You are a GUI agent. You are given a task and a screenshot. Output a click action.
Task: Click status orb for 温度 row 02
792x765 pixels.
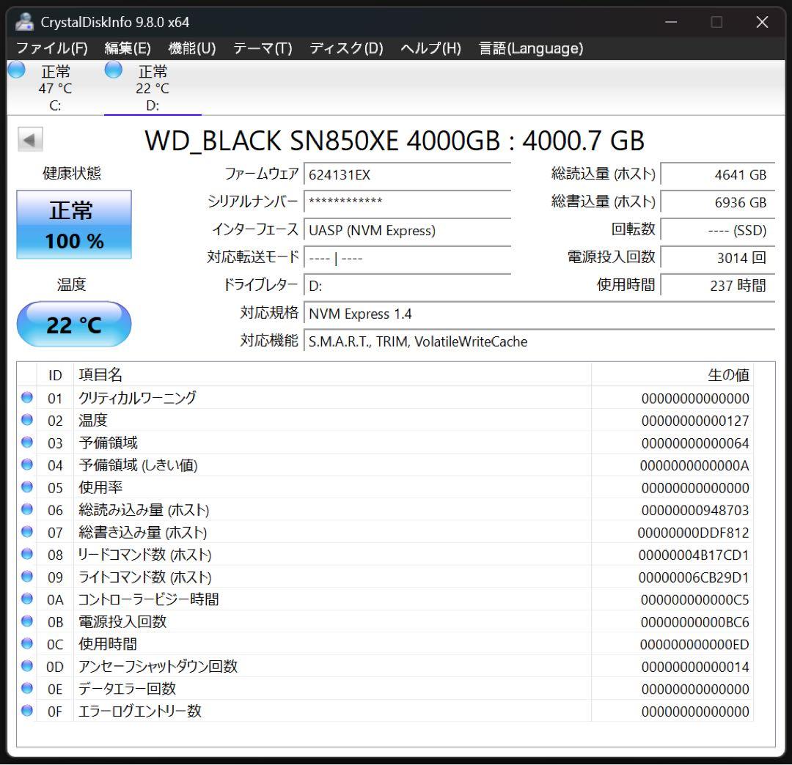[x=27, y=420]
